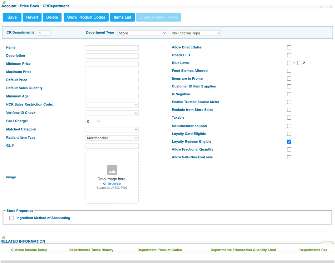Viewport: 335px width, 263px height.
Task: Open Departments Taxes History
Action: pyautogui.click(x=91, y=250)
